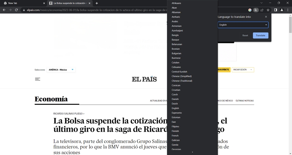Open the Chrome profile menu
The image size is (292, 155).
point(282,10)
